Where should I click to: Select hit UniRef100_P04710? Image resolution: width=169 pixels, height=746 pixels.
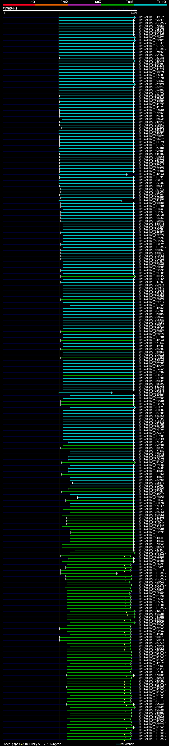click(152, 433)
